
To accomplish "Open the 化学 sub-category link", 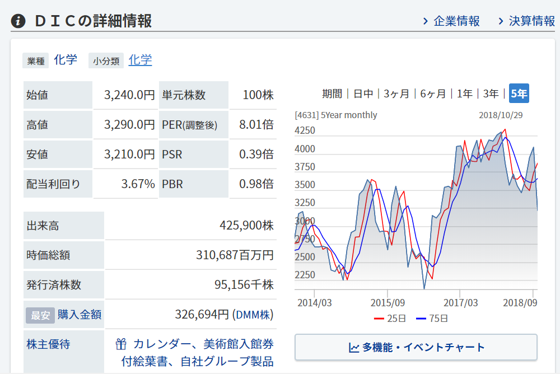I will point(140,60).
